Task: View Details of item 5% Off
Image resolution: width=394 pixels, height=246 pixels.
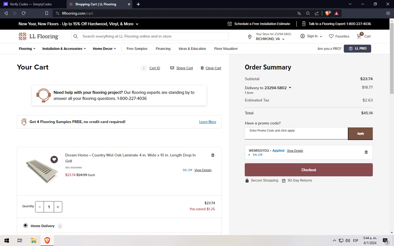Action: [203, 170]
